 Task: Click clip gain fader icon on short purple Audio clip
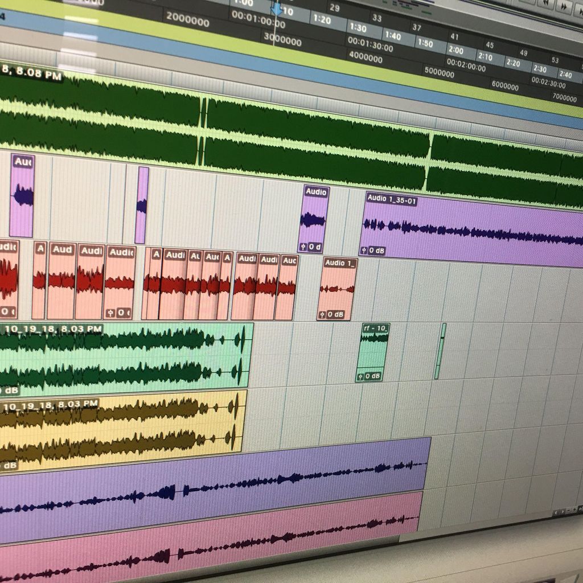(x=303, y=247)
